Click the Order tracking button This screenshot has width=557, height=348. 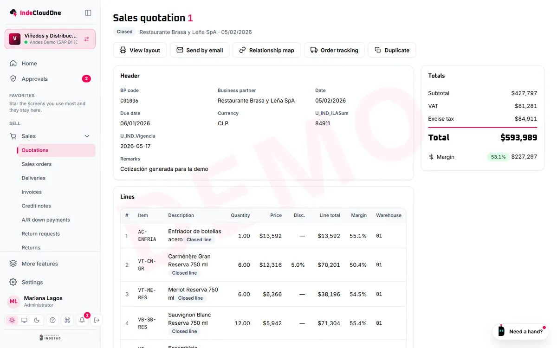pyautogui.click(x=334, y=50)
